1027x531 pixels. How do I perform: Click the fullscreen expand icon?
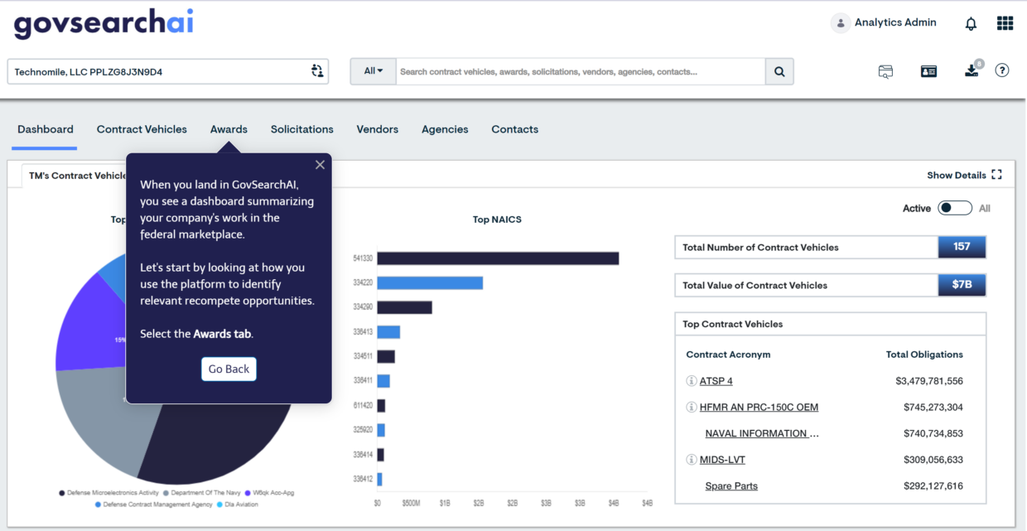(x=996, y=175)
